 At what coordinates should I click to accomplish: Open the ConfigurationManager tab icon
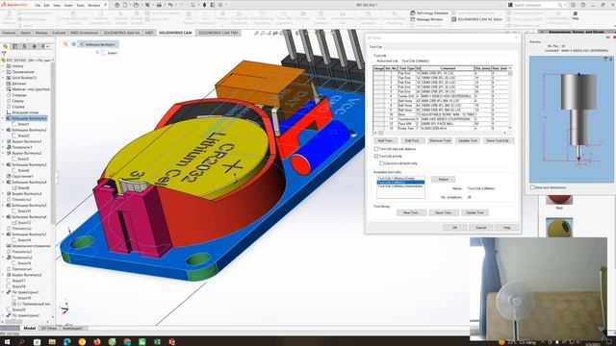[x=24, y=46]
